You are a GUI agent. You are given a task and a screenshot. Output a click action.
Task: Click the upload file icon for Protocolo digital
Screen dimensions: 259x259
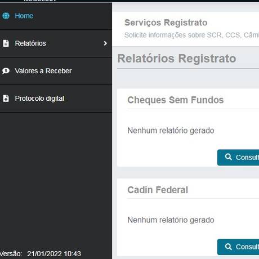(x=6, y=99)
